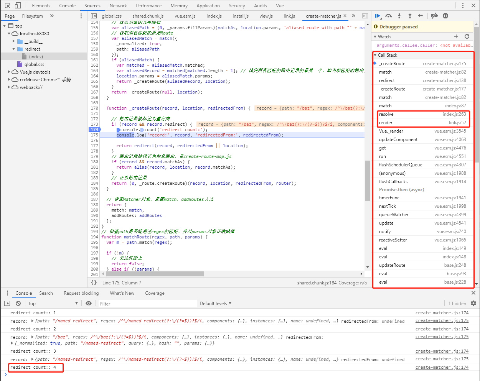Image resolution: width=480 pixels, height=381 pixels.
Task: Resume script execution in the debugger
Action: 378,16
